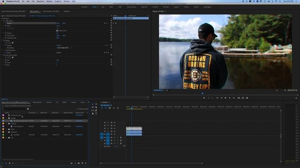The image size is (300, 168).
Task: Select the Type tool
Action: click(x=96, y=113)
